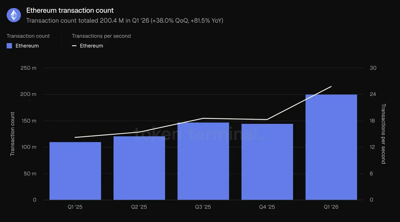Click the Ethereum diamond logo icon
Image resolution: width=400 pixels, height=222 pixels.
coord(14,15)
